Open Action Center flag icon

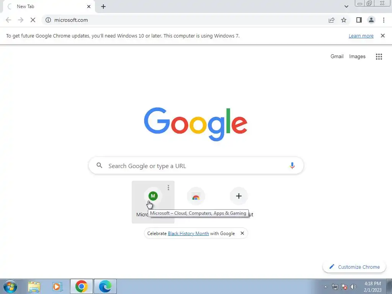(x=344, y=287)
